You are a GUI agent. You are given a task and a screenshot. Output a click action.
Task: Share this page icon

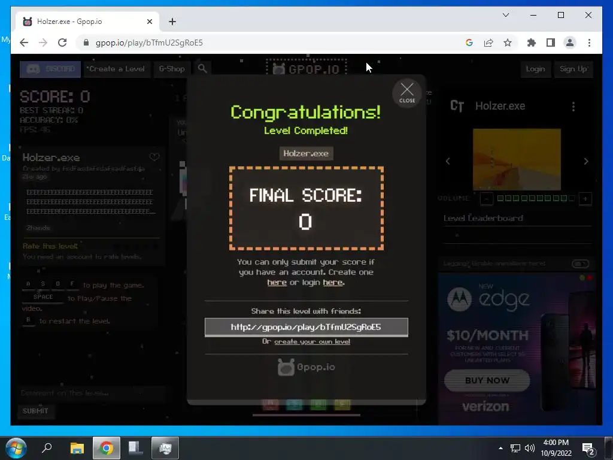[488, 43]
